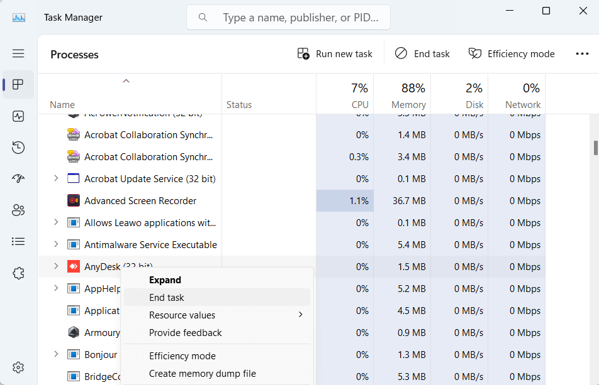Image resolution: width=599 pixels, height=385 pixels.
Task: Click Run new task button
Action: 335,54
